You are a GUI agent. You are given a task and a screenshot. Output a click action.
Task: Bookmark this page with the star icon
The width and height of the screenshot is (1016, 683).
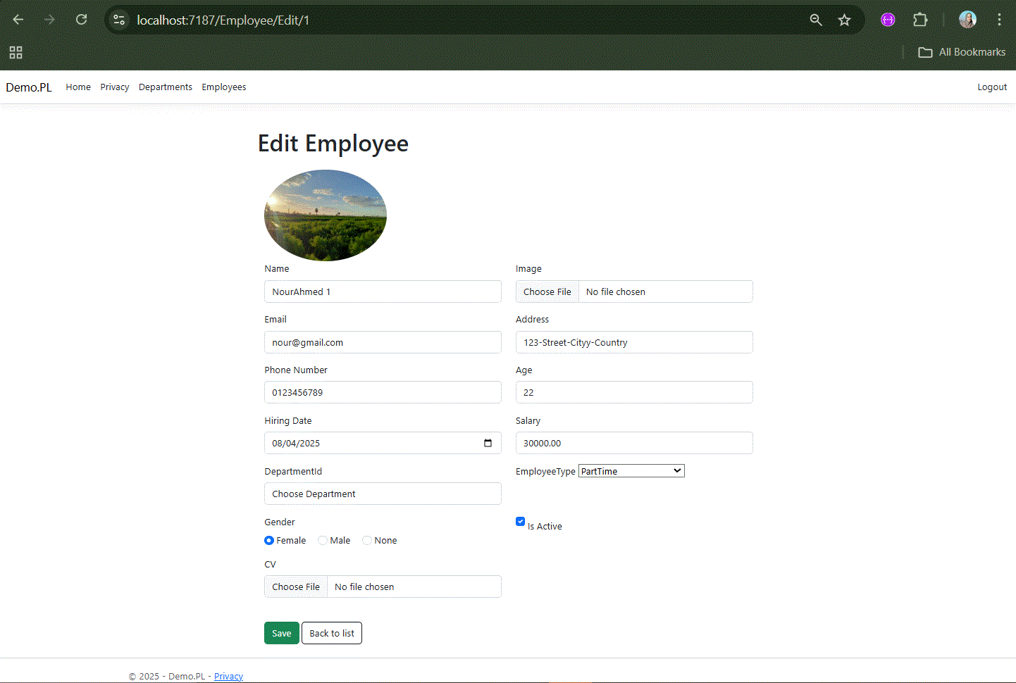tap(844, 20)
